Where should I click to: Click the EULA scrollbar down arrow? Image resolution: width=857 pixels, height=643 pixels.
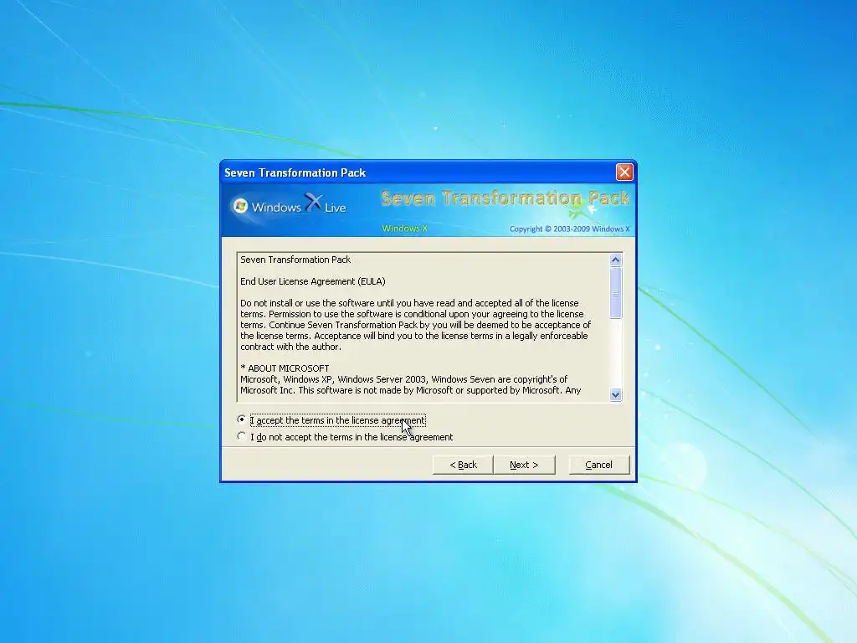point(615,395)
